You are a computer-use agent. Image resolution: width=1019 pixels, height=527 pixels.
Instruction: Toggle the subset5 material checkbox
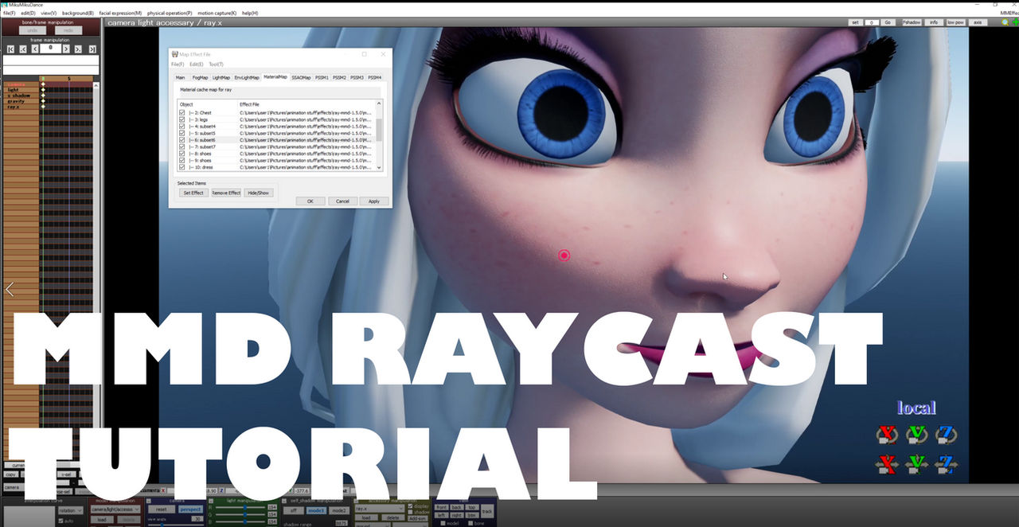pyautogui.click(x=182, y=133)
